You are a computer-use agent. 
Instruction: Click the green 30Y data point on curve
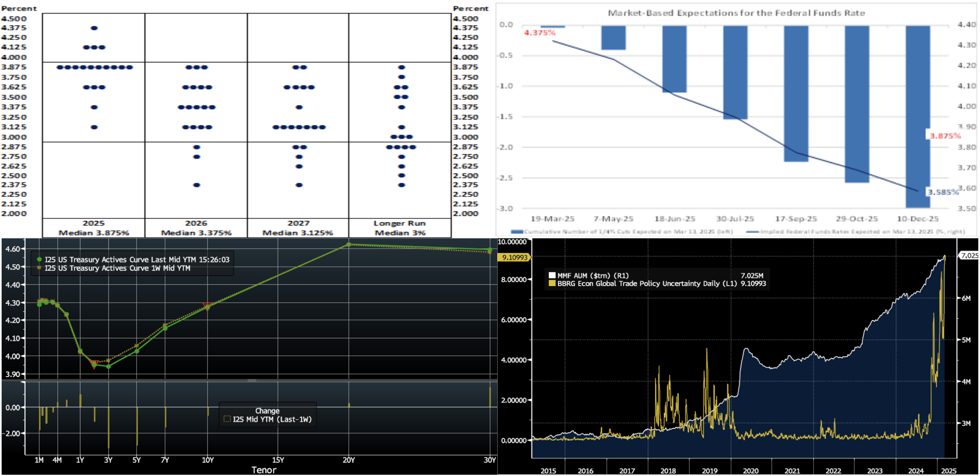tap(490, 250)
